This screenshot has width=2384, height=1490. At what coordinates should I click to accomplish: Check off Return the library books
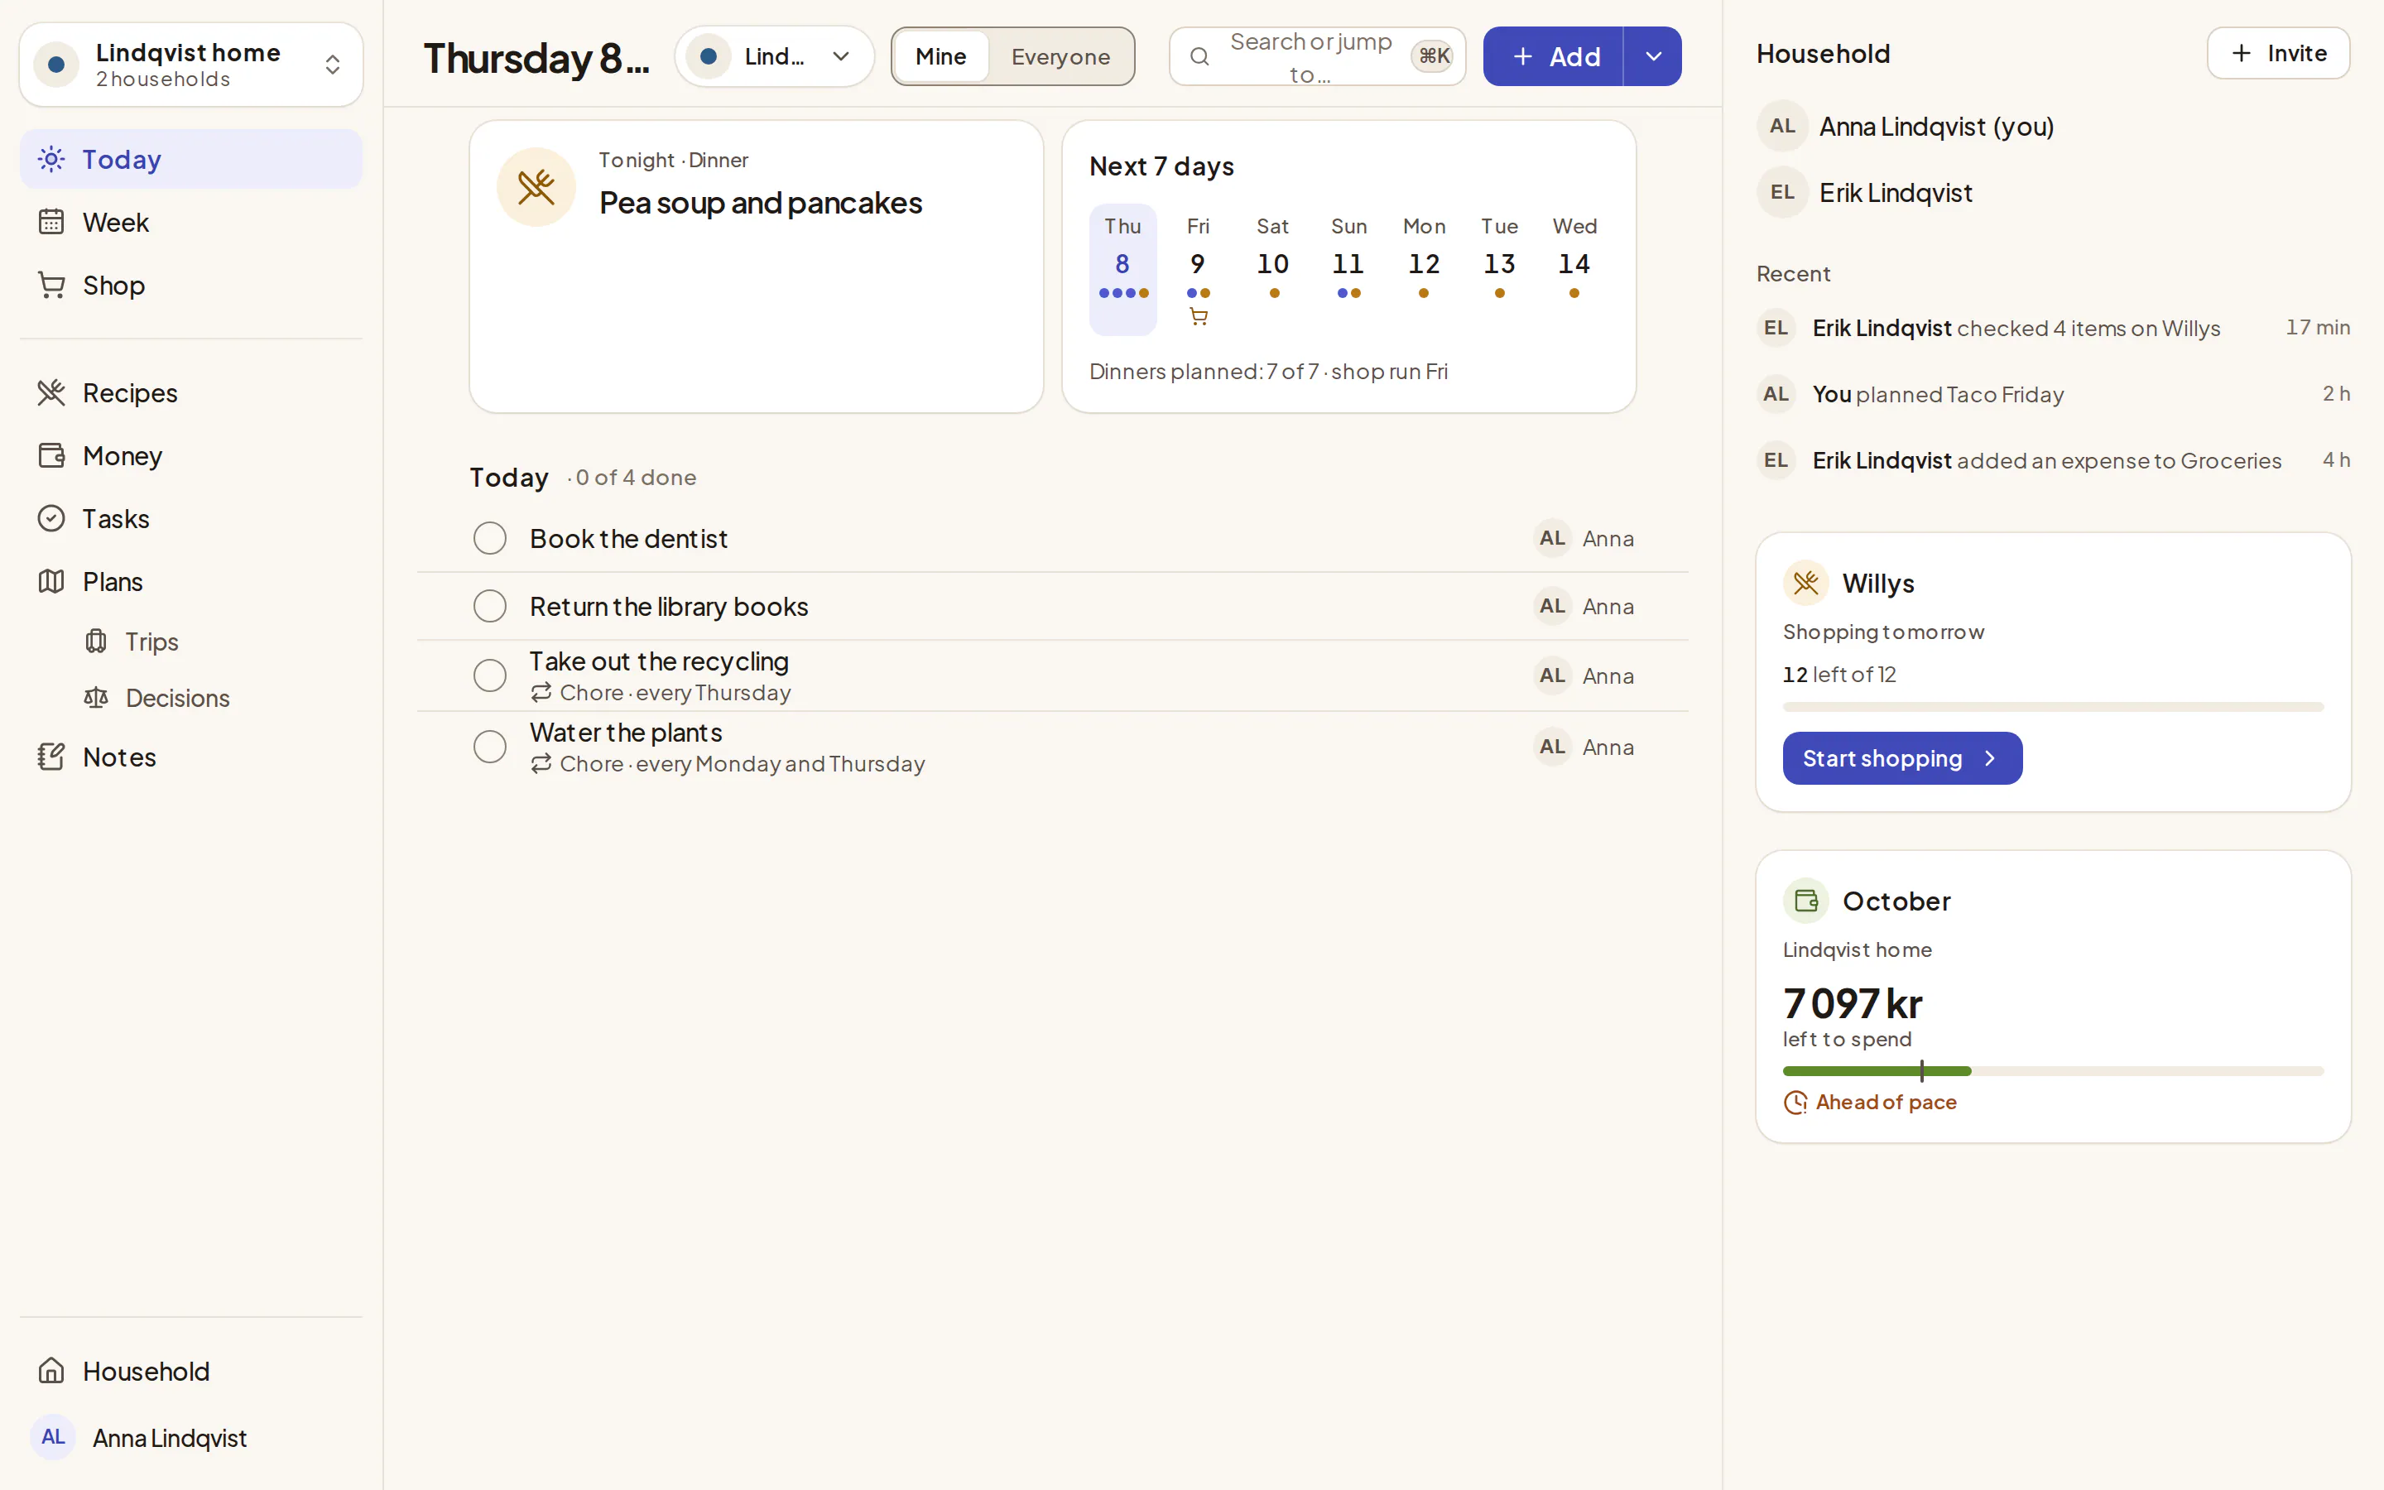[489, 606]
